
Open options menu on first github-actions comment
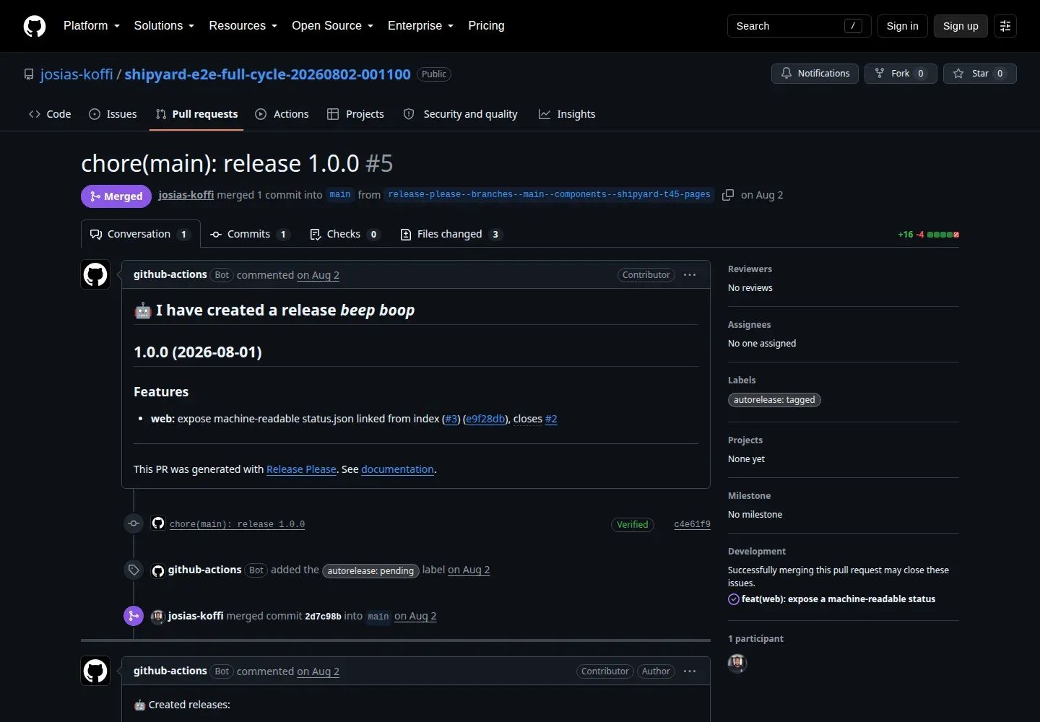(690, 275)
